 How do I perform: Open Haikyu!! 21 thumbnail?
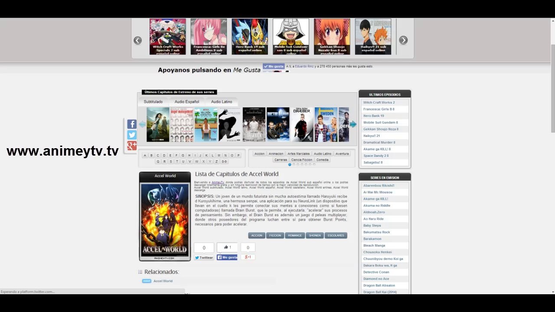pos(373,36)
